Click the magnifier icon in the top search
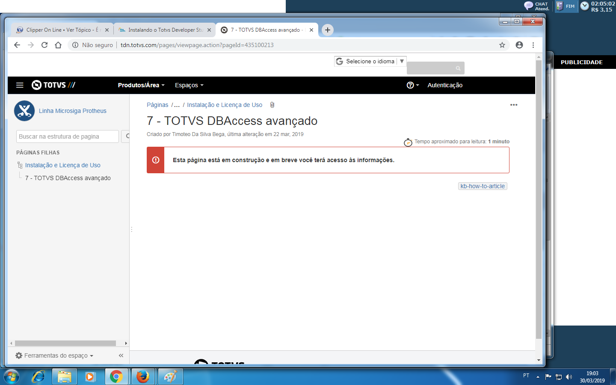This screenshot has width=616, height=385. pos(458,68)
